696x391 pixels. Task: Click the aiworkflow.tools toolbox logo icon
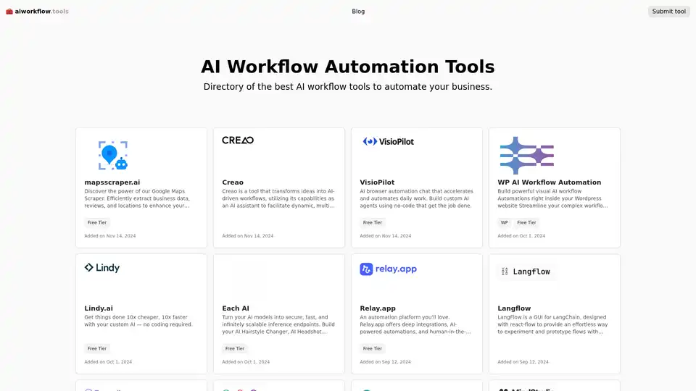pyautogui.click(x=9, y=12)
